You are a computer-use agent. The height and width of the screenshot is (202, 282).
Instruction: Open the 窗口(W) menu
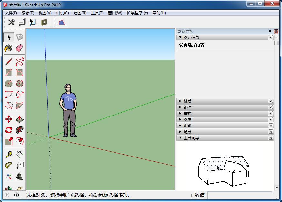[x=115, y=13]
